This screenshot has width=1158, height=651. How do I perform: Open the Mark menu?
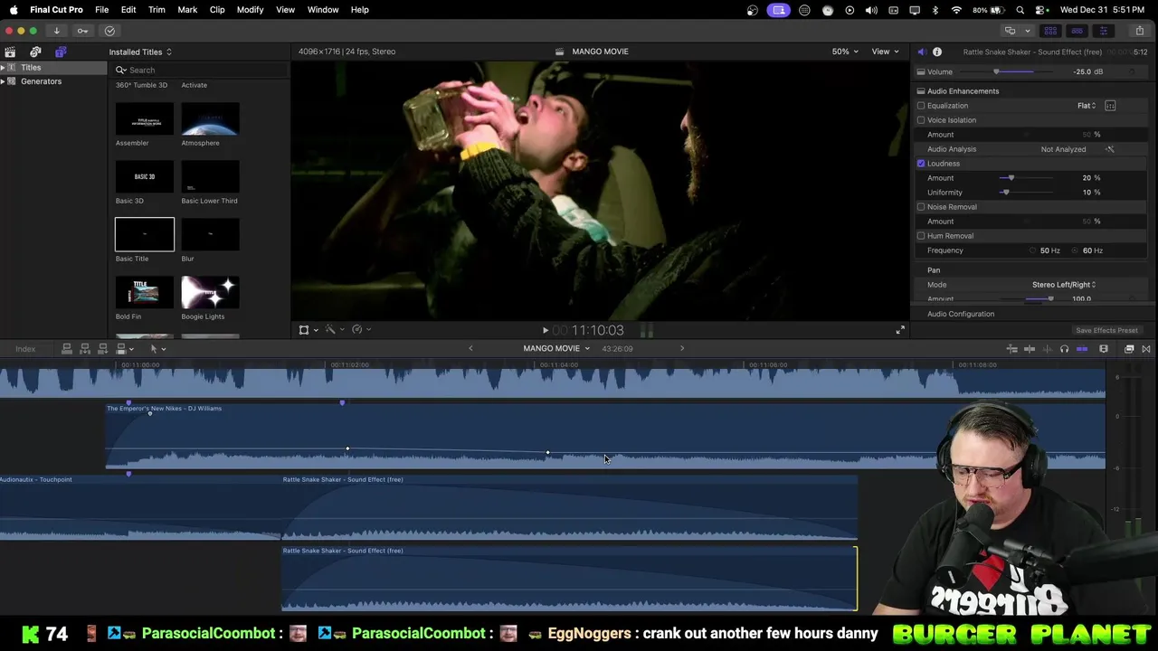click(x=187, y=10)
